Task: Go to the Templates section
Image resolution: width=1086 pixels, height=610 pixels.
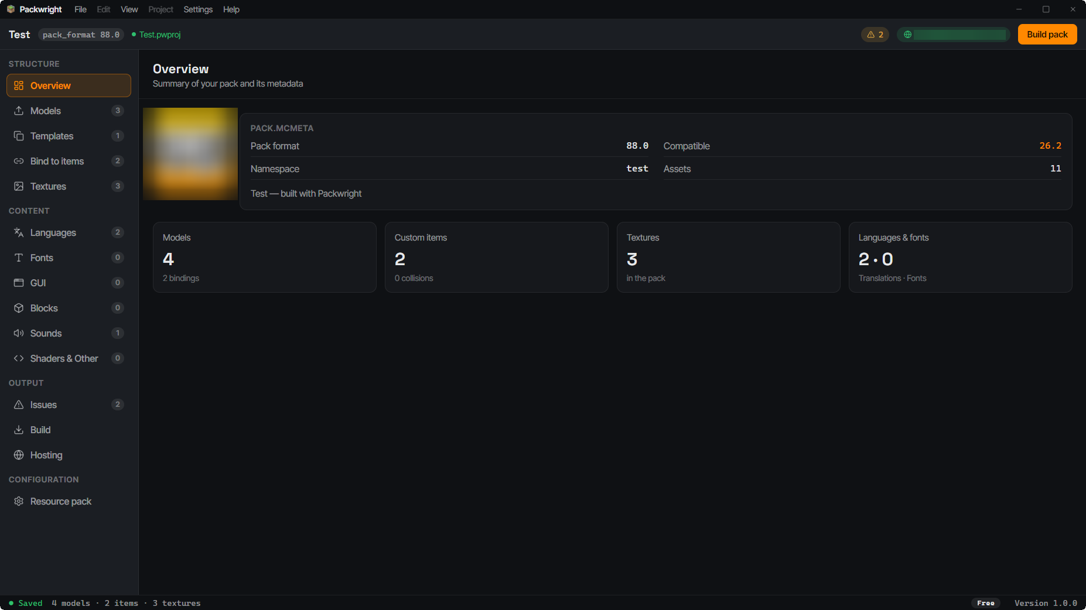Action: pyautogui.click(x=69, y=136)
